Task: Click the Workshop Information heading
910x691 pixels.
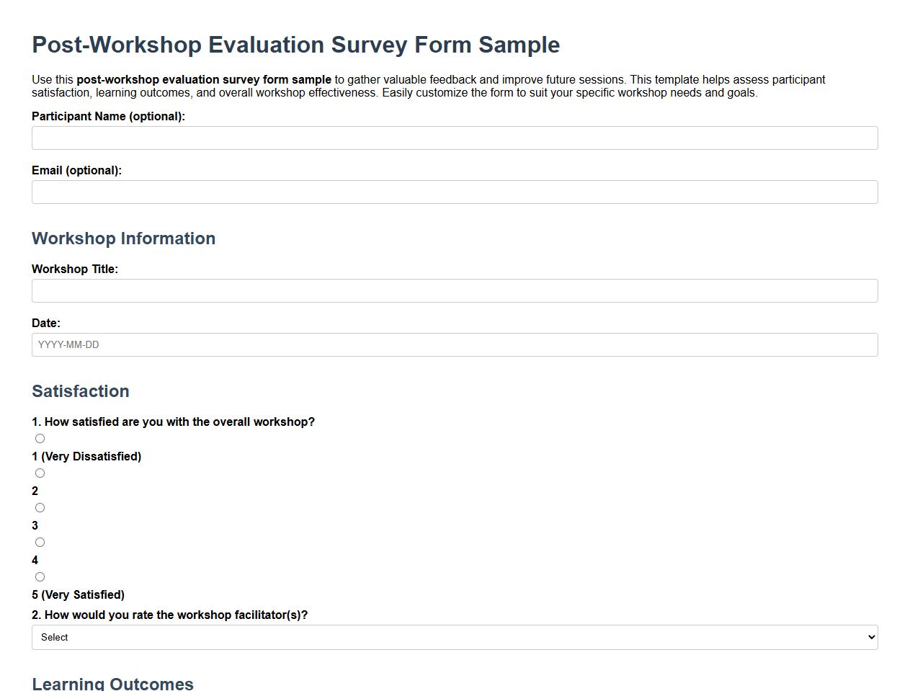Action: [123, 238]
